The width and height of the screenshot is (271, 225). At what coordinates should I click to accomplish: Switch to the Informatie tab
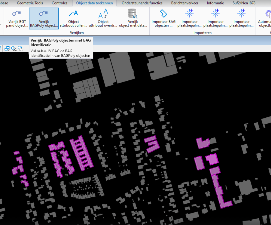pos(215,3)
